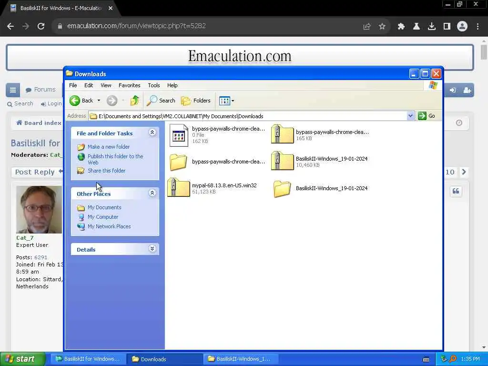Go Back in the Downloads explorer window
This screenshot has width=488, height=366.
81,101
